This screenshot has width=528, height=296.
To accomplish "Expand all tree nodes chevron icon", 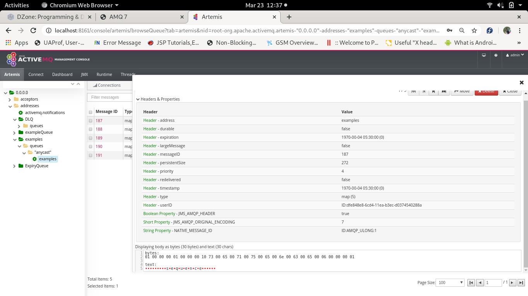I will (72, 84).
